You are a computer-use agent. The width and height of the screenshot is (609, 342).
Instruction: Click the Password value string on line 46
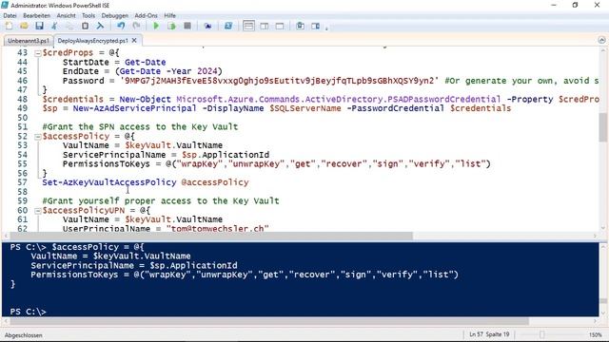coord(279,81)
